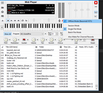Click the first vertical mixer fader

click(70, 10)
